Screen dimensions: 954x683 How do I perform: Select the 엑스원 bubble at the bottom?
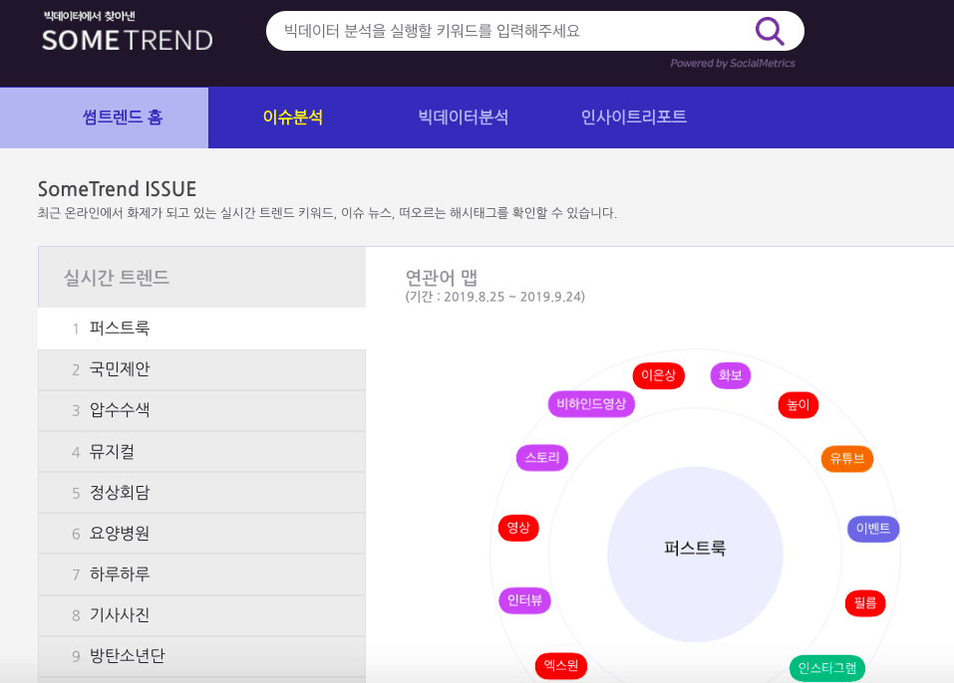click(x=560, y=665)
